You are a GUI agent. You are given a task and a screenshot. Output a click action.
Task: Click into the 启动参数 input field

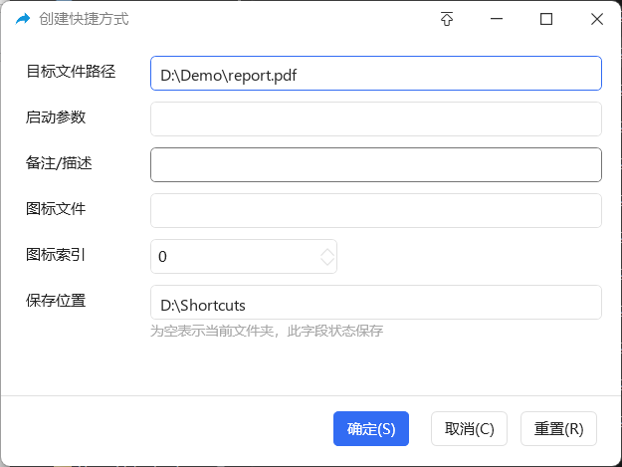tap(376, 119)
